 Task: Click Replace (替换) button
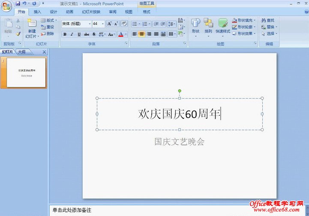(269, 27)
